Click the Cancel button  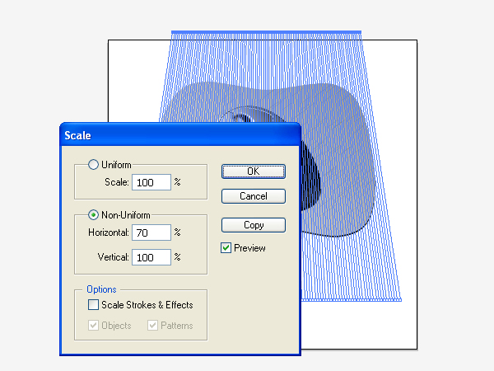point(254,196)
